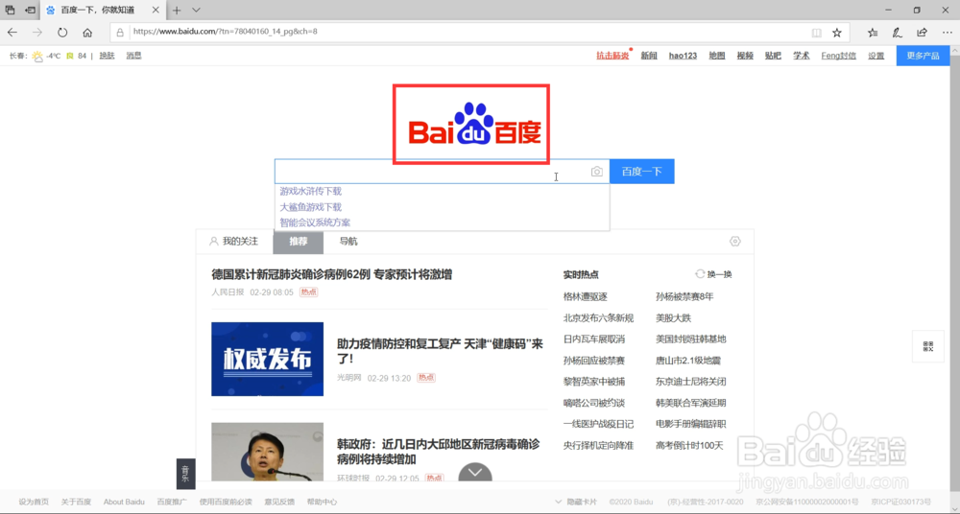Image resolution: width=960 pixels, height=514 pixels.
Task: Open the 消息 link
Action: pyautogui.click(x=133, y=56)
